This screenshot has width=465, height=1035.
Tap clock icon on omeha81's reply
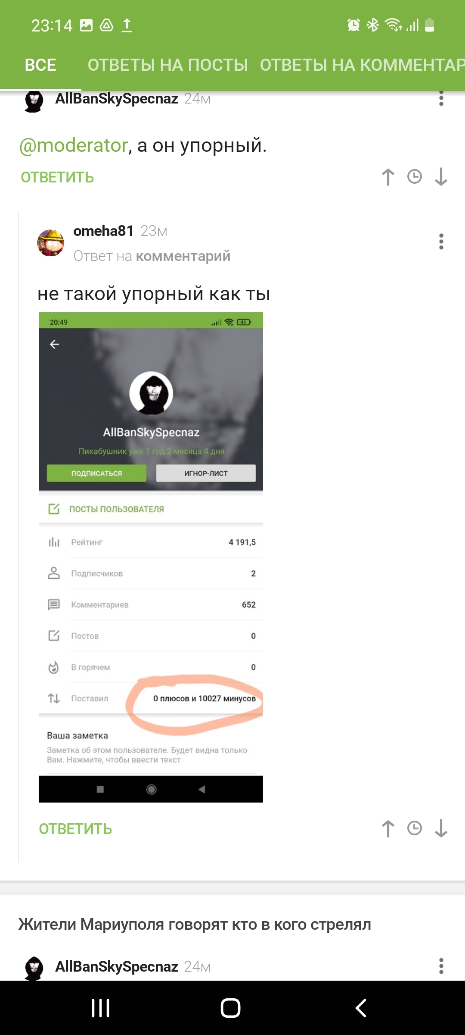[x=415, y=828]
